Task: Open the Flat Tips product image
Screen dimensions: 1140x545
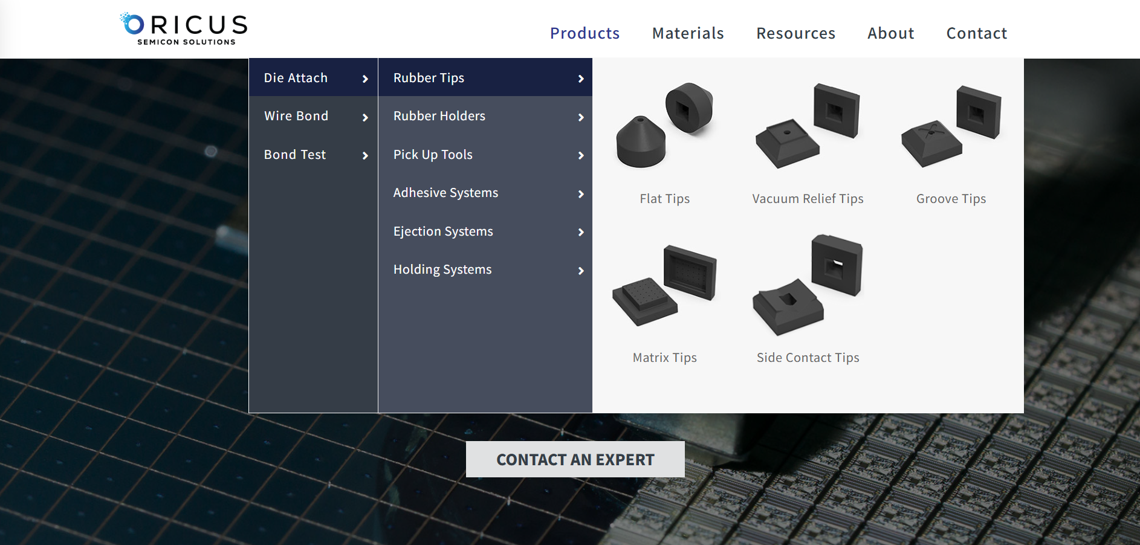Action: pos(664,125)
